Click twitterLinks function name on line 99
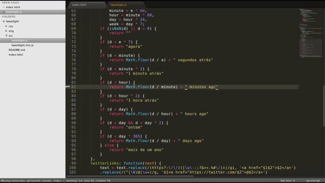Viewport: 325px width, 183px height. (x=105, y=163)
